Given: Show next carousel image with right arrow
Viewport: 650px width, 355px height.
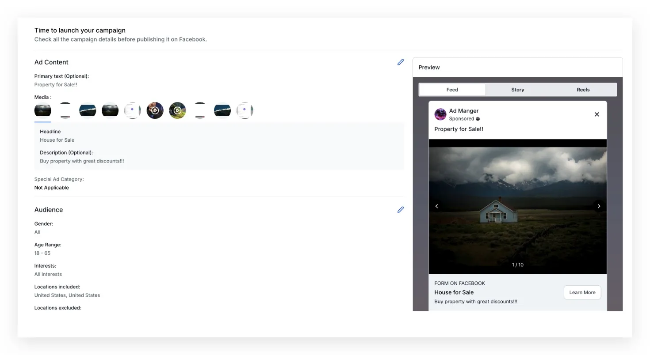Looking at the screenshot, I should coord(599,206).
